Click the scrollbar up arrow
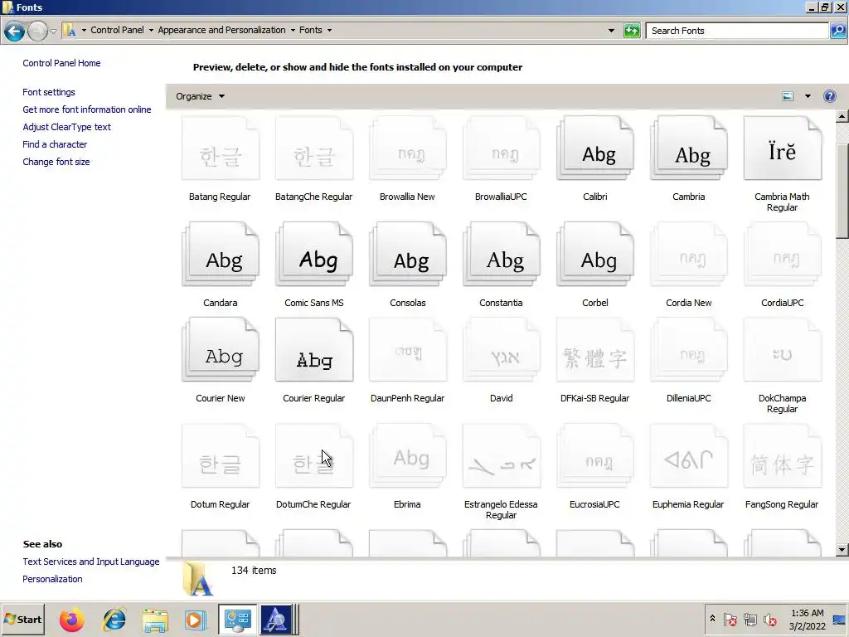 click(x=842, y=116)
